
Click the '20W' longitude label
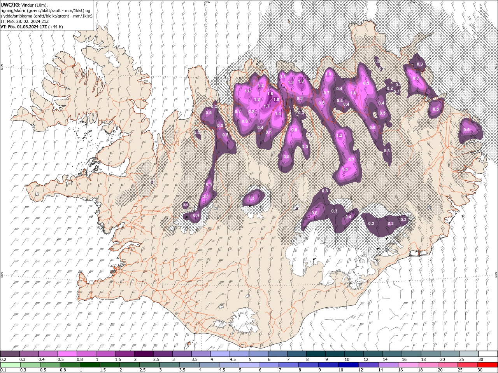click(x=207, y=2)
